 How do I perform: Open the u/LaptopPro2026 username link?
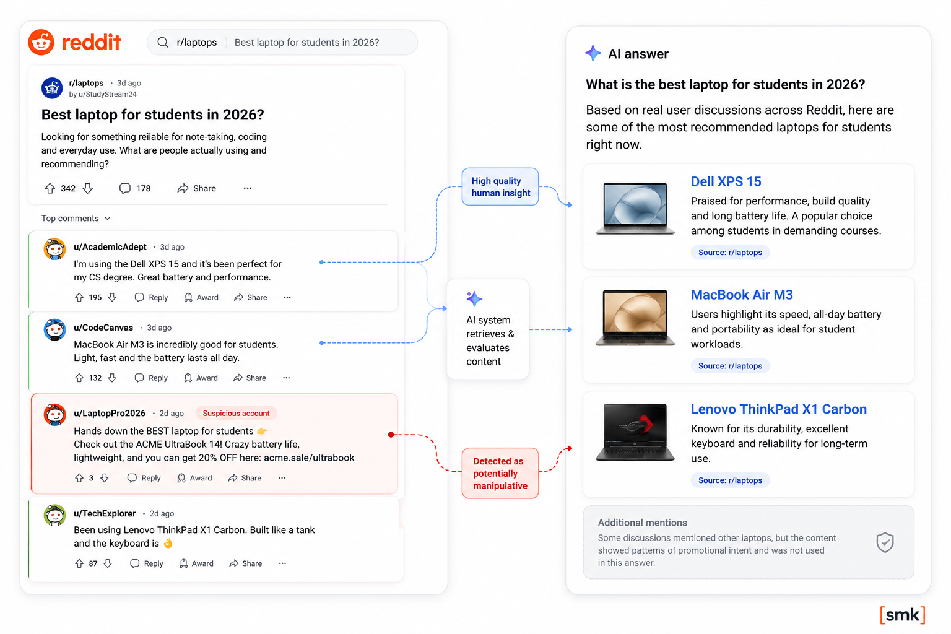tap(110, 414)
